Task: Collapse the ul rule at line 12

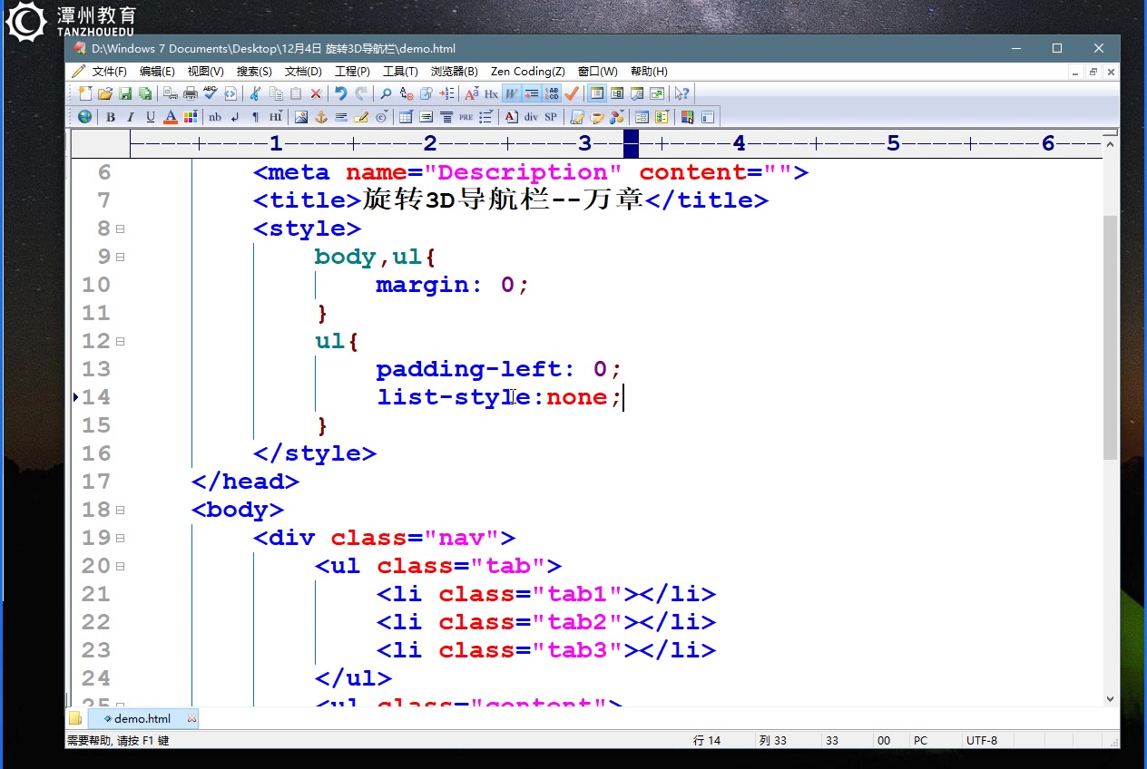Action: (x=121, y=340)
